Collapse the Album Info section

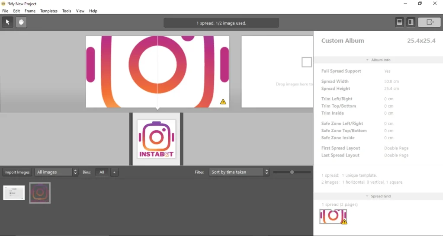(378, 60)
